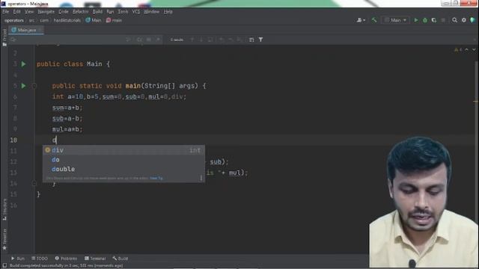Click the hardiktutorials breadcrumb
Image resolution: width=479 pixels, height=269 pixels.
pyautogui.click(x=67, y=20)
